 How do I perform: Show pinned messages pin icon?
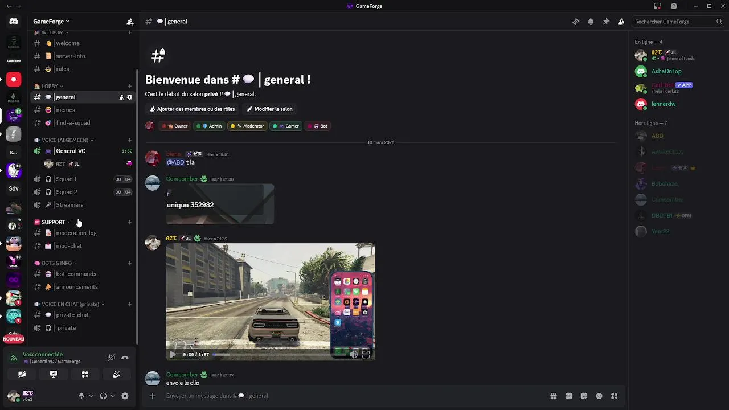606,22
